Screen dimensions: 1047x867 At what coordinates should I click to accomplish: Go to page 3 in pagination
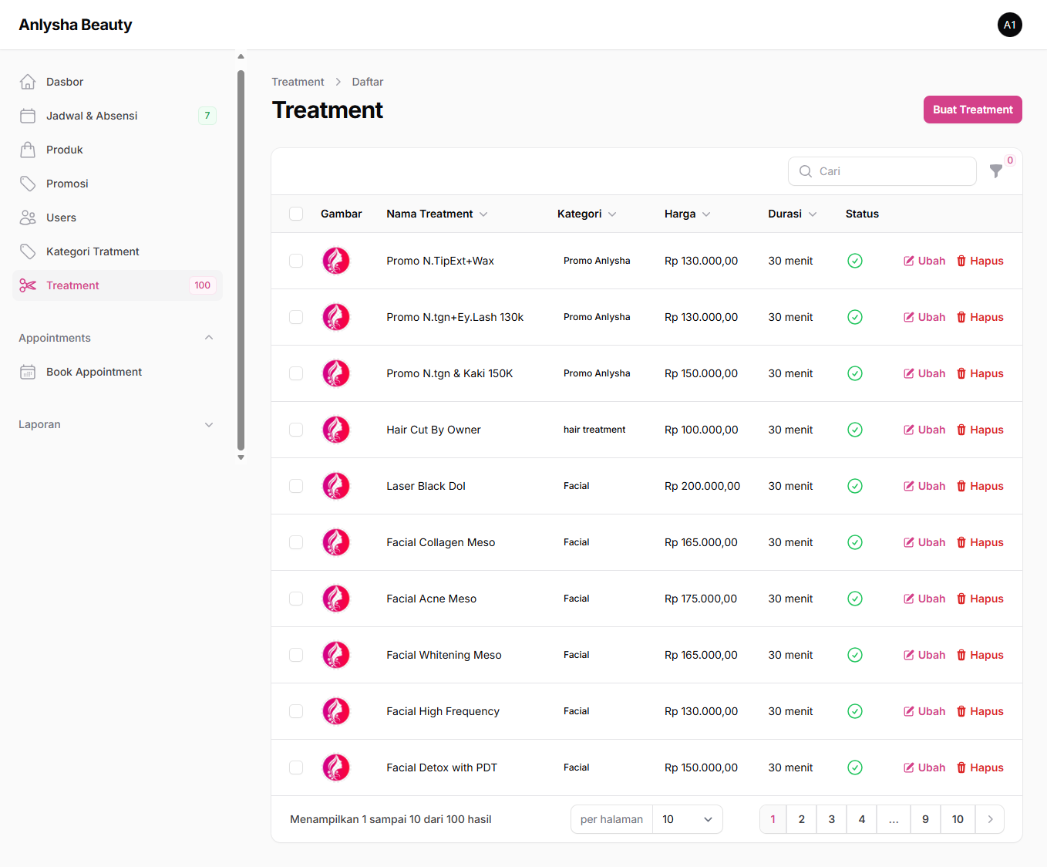point(831,819)
